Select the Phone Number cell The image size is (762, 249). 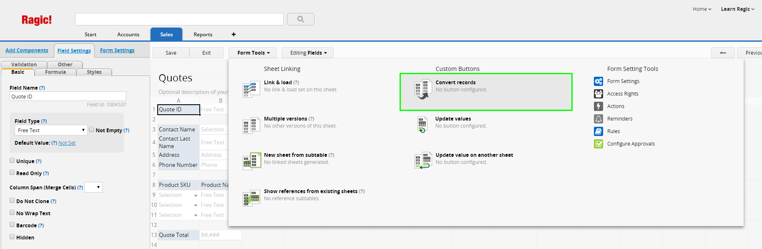coord(179,165)
